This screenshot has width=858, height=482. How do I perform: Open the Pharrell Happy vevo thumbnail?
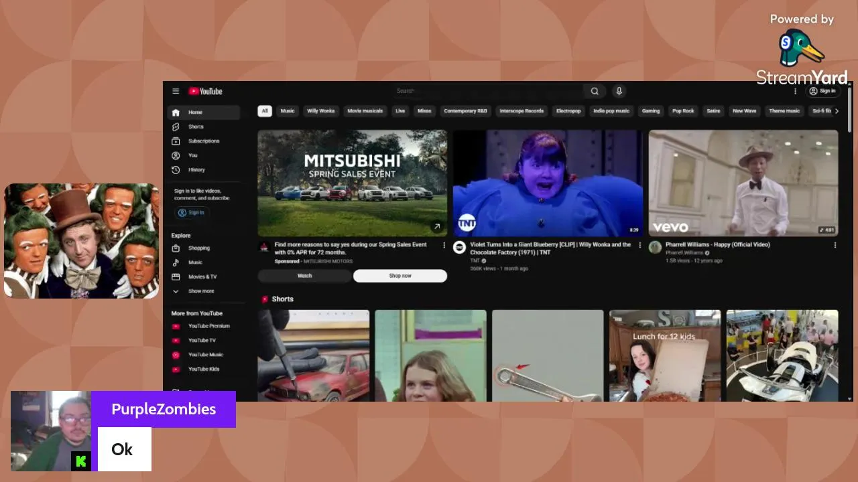tap(743, 183)
